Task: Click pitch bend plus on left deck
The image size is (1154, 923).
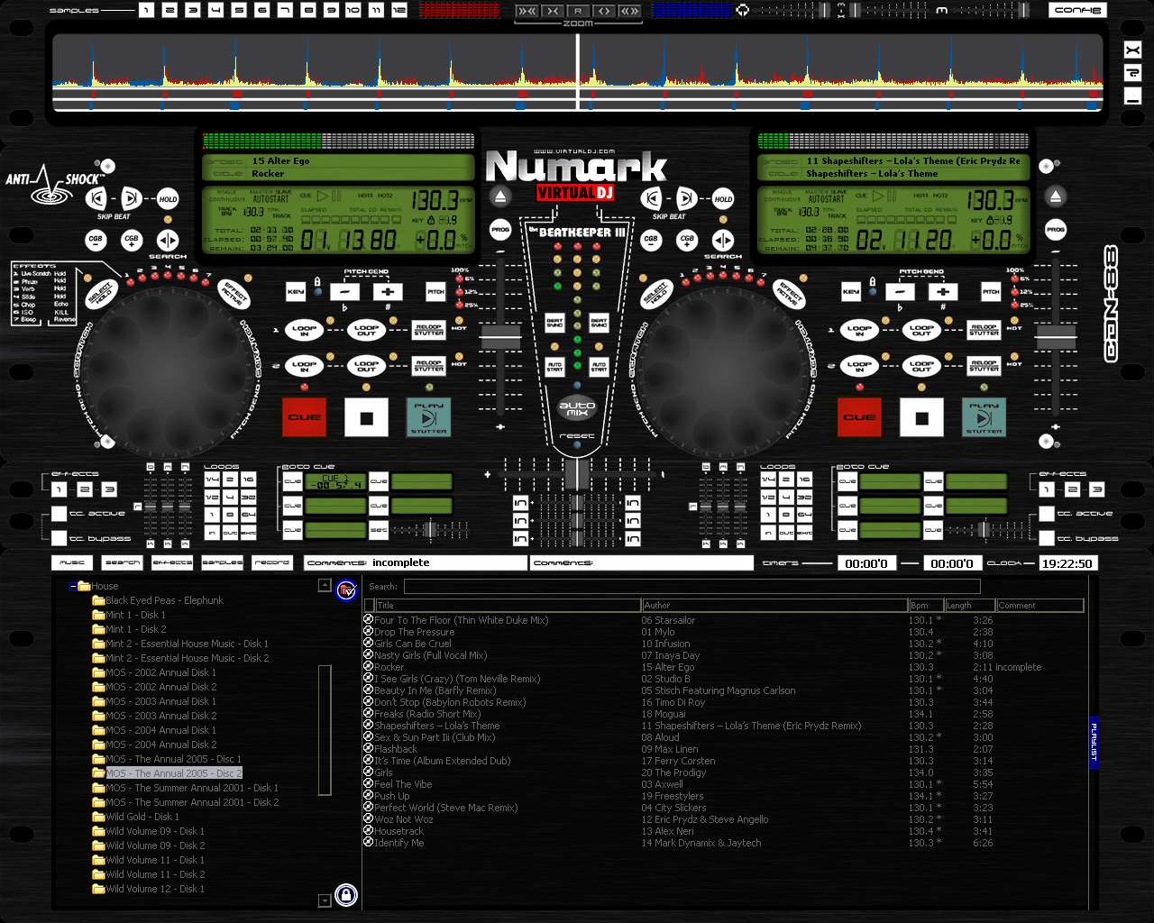Action: point(388,291)
